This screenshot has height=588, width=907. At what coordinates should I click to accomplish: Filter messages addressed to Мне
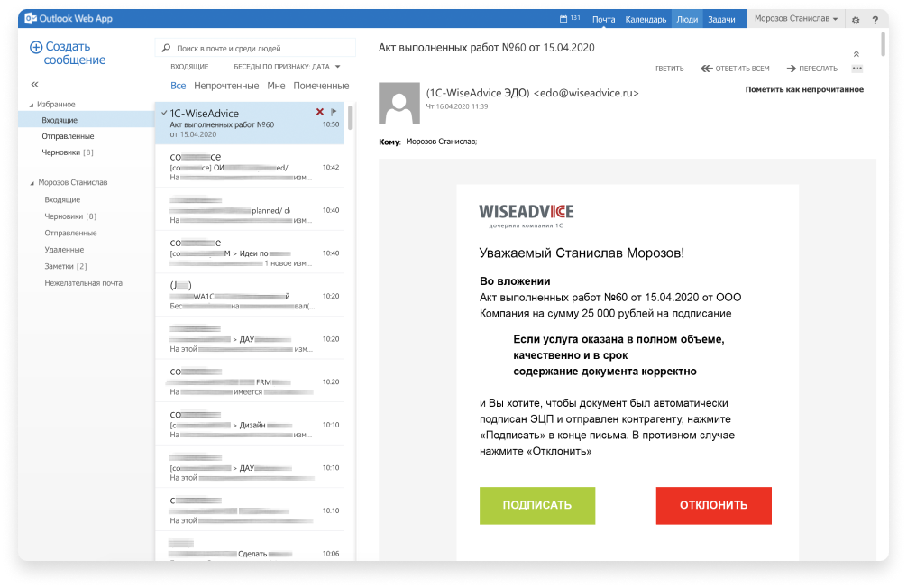click(276, 86)
